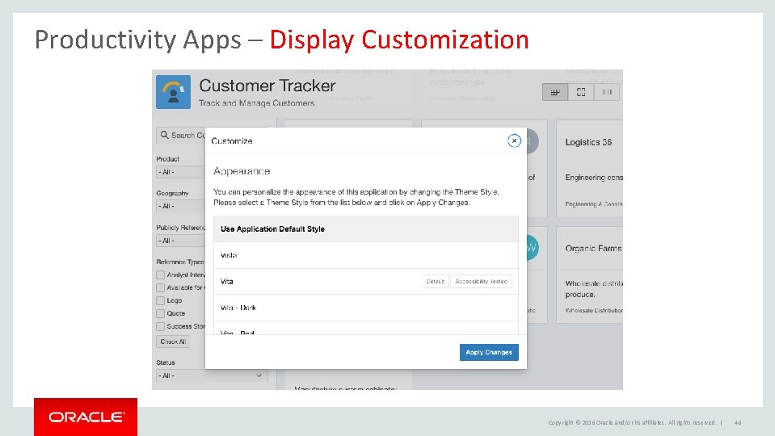Select the Vita - Red theme style

(366, 329)
